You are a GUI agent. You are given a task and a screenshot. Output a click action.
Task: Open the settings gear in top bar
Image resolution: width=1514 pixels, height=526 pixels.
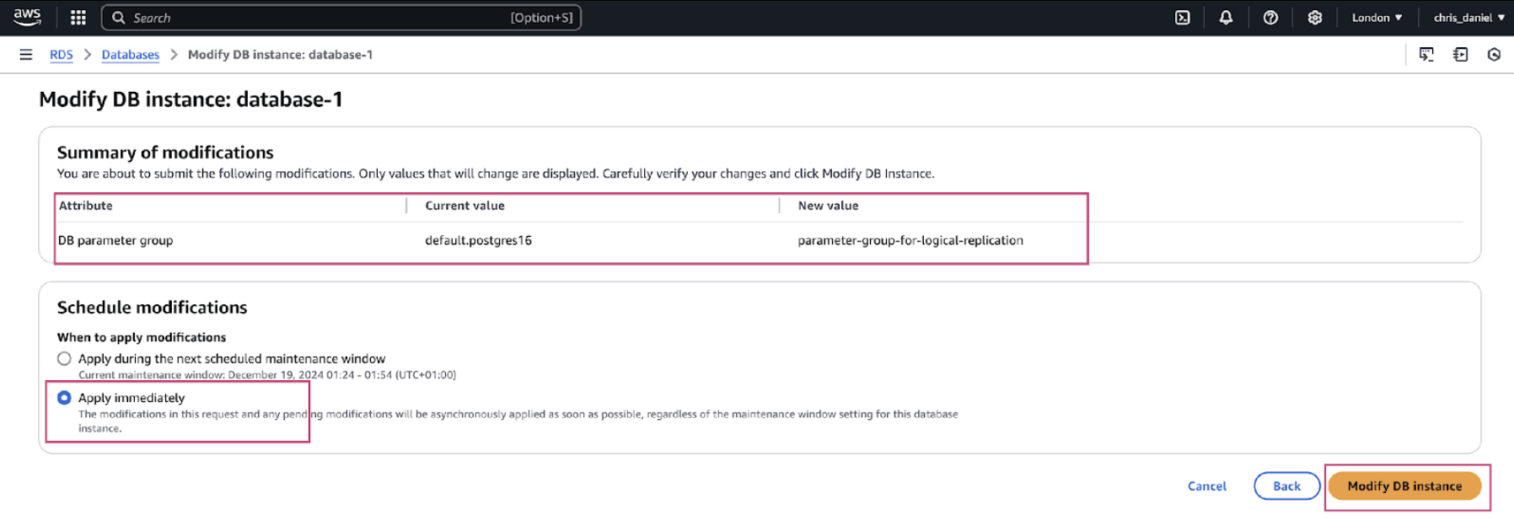click(1314, 18)
